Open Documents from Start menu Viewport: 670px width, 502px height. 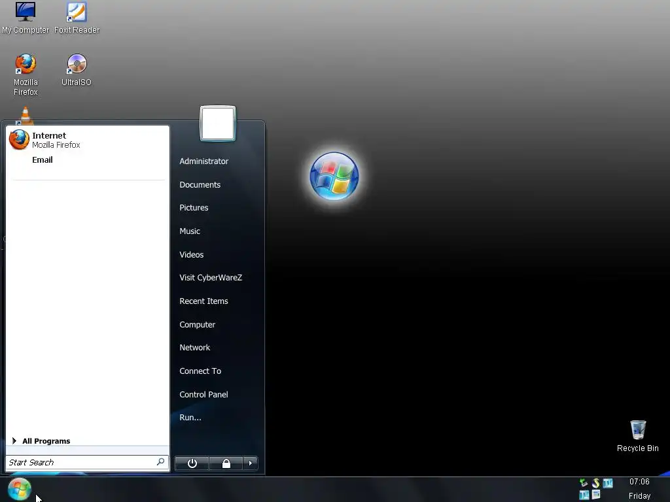(x=200, y=185)
